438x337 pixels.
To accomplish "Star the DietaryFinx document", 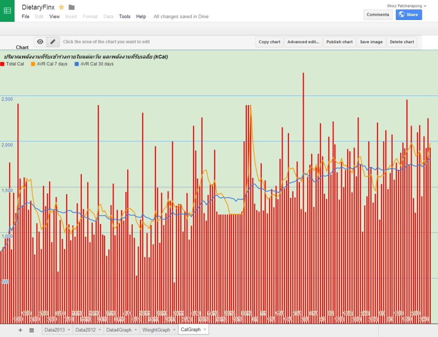I will [x=61, y=7].
